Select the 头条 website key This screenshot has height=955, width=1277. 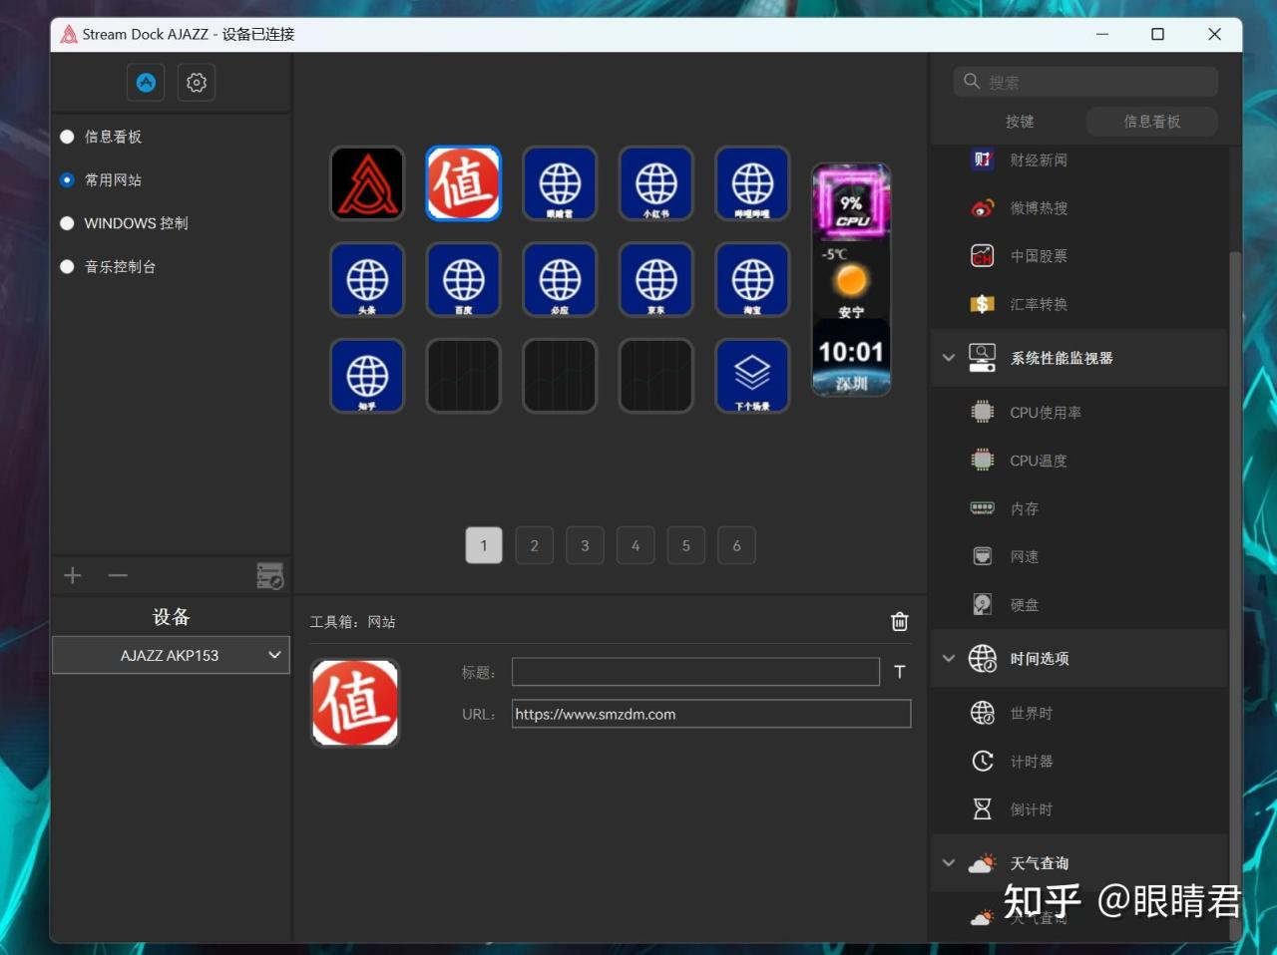367,279
